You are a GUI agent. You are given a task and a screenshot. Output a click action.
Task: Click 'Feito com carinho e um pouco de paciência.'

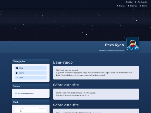click(x=73, y=95)
